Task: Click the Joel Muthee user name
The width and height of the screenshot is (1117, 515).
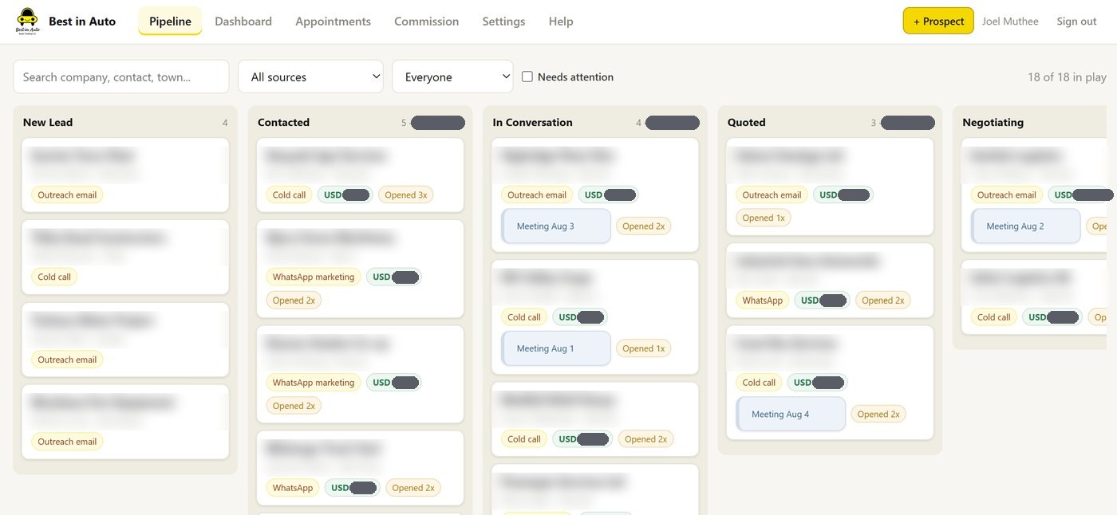Action: pyautogui.click(x=1010, y=22)
